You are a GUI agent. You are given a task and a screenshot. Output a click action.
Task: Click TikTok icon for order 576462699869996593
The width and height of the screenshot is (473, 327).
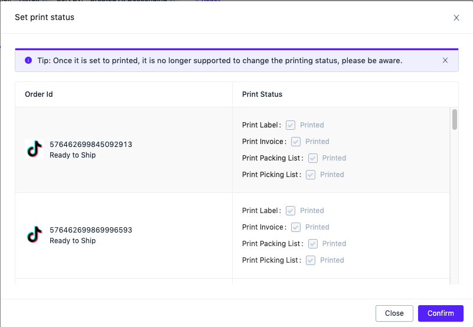click(34, 234)
